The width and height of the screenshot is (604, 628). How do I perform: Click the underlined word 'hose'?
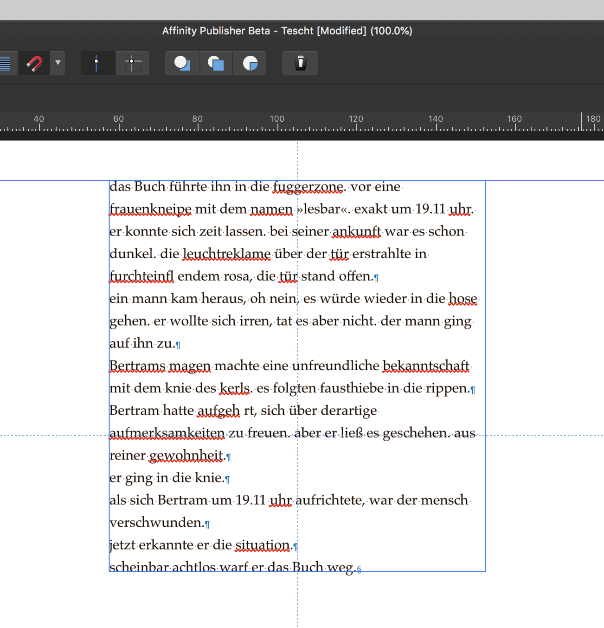coord(463,299)
